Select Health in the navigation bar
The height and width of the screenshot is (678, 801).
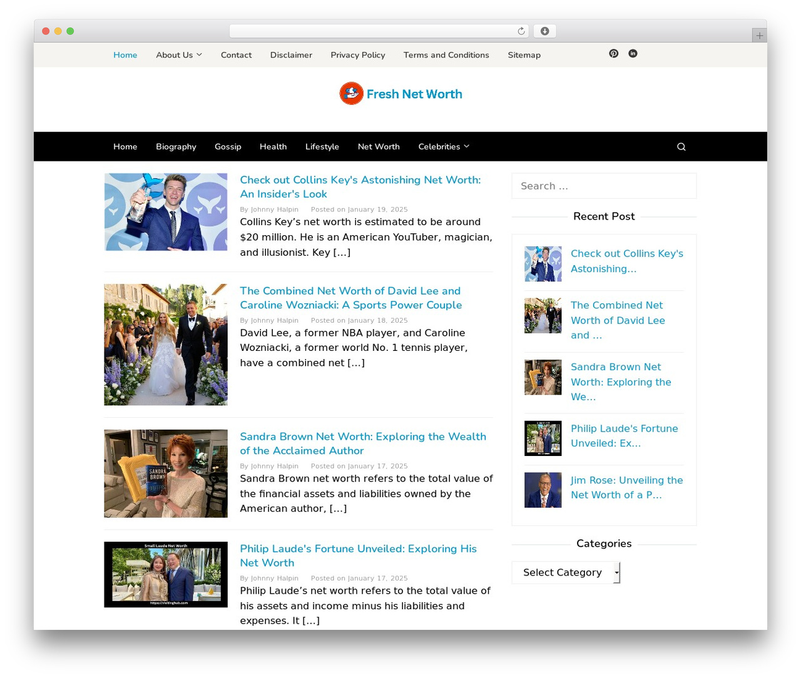[273, 147]
